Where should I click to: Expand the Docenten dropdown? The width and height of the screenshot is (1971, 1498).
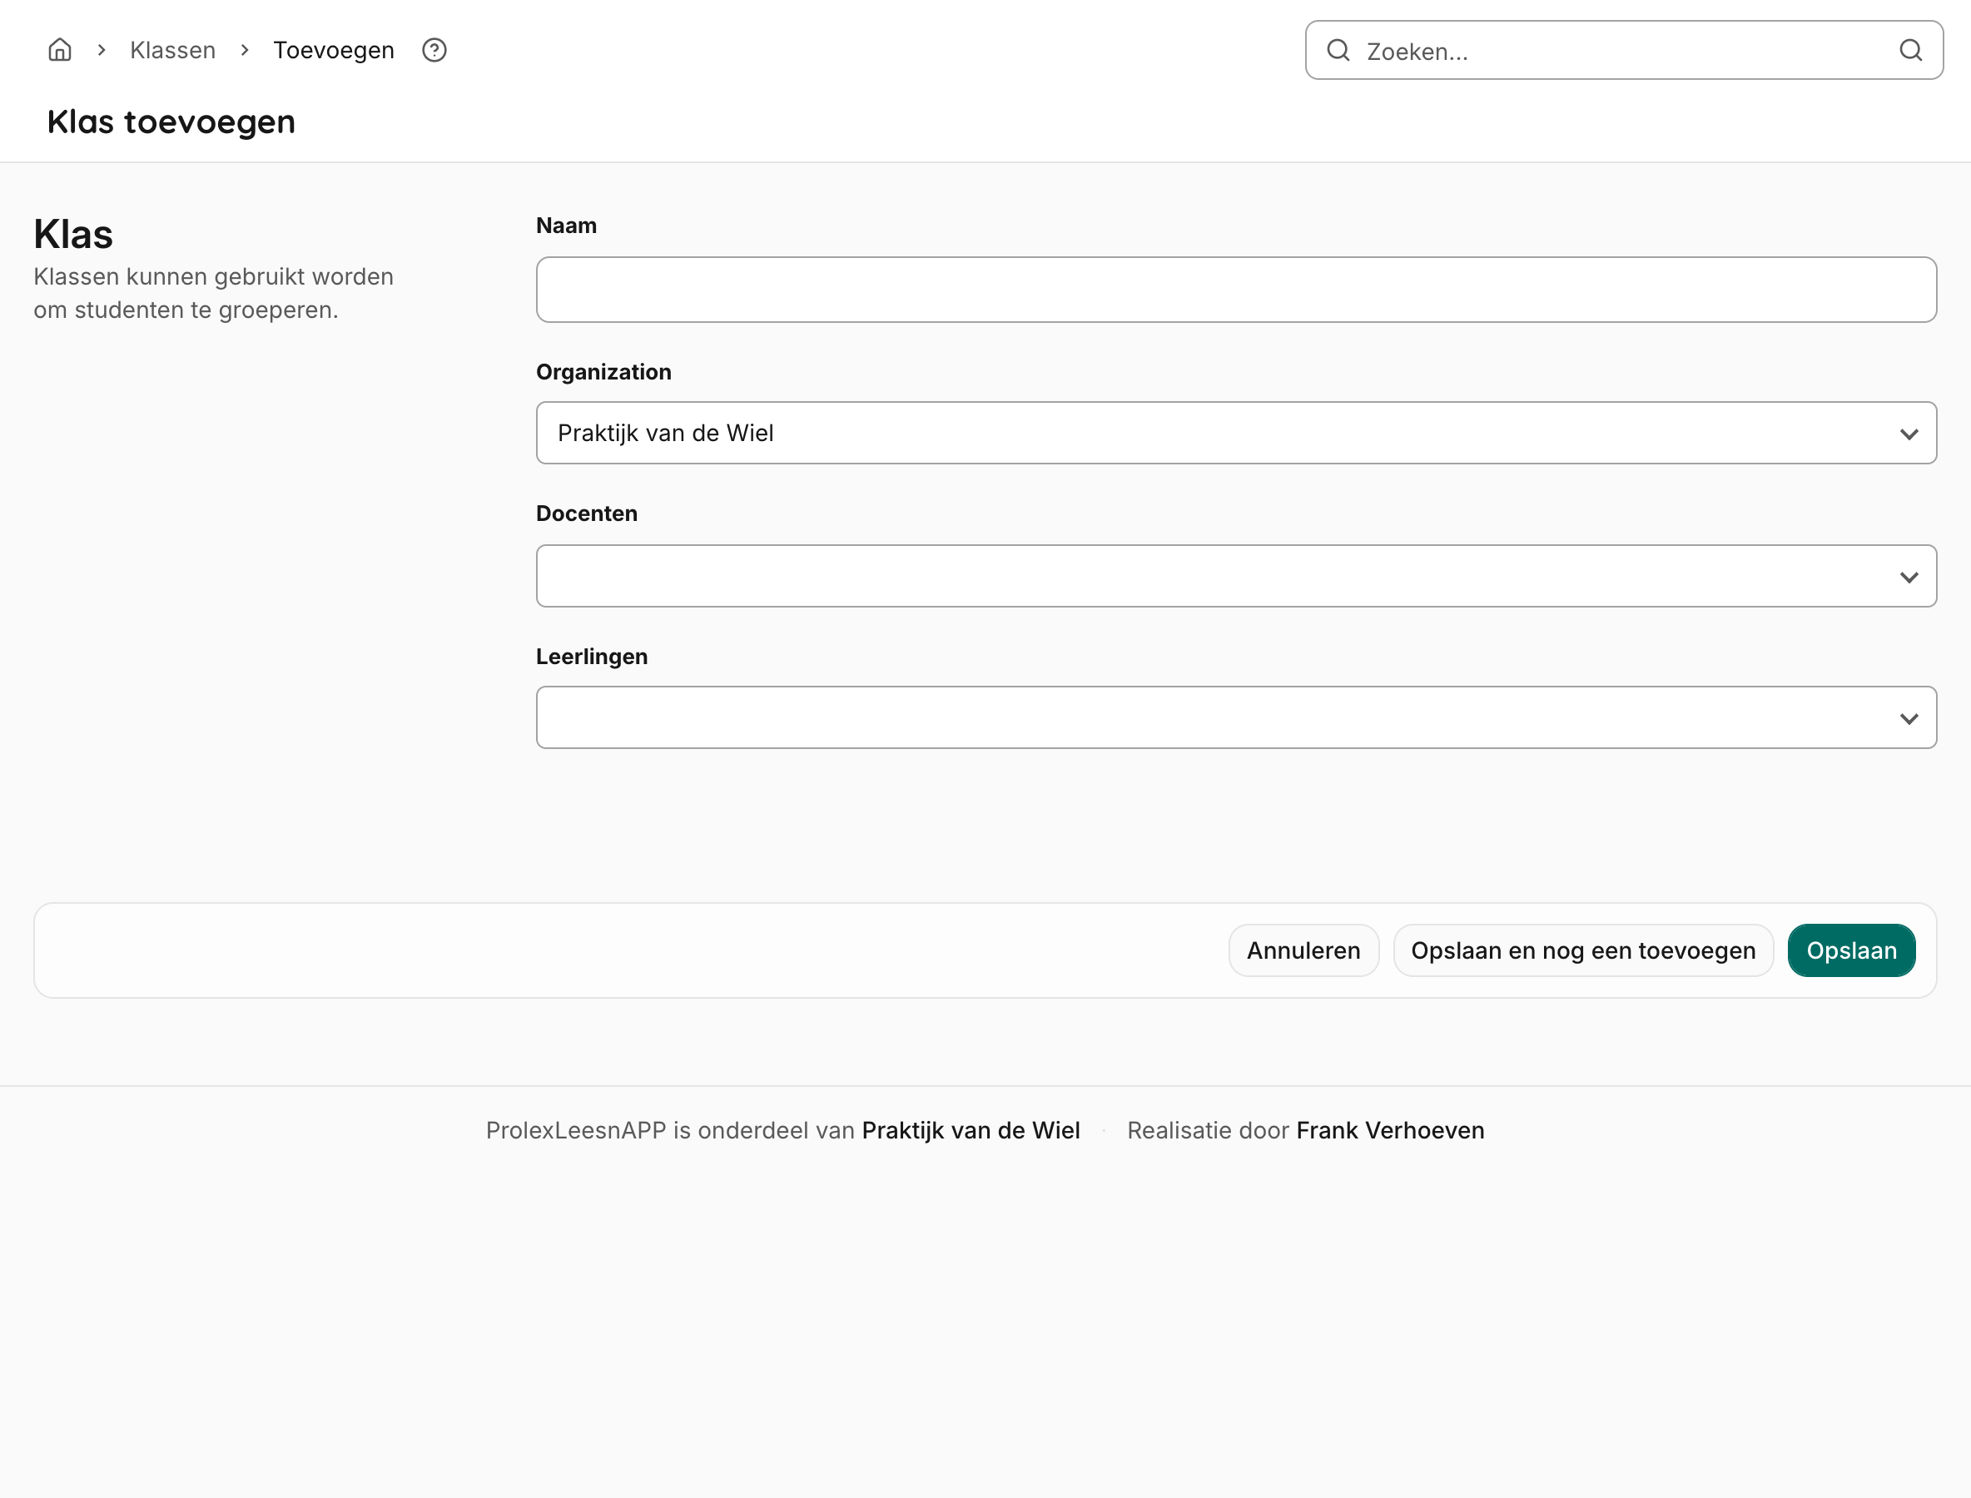pyautogui.click(x=1236, y=576)
